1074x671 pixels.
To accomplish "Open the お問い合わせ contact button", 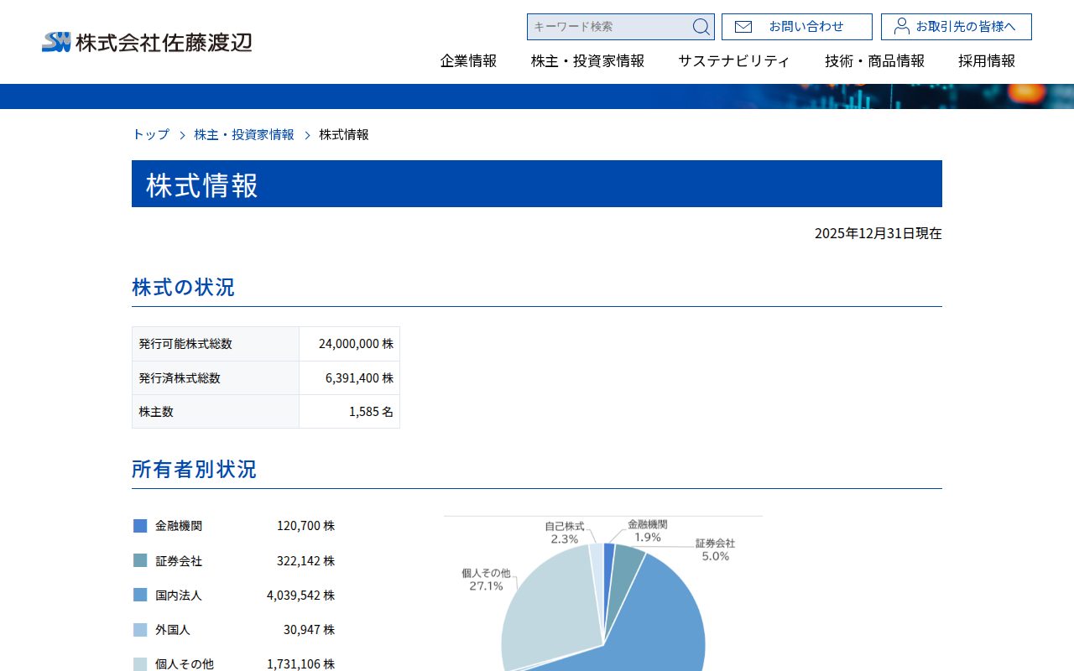I will click(x=797, y=27).
